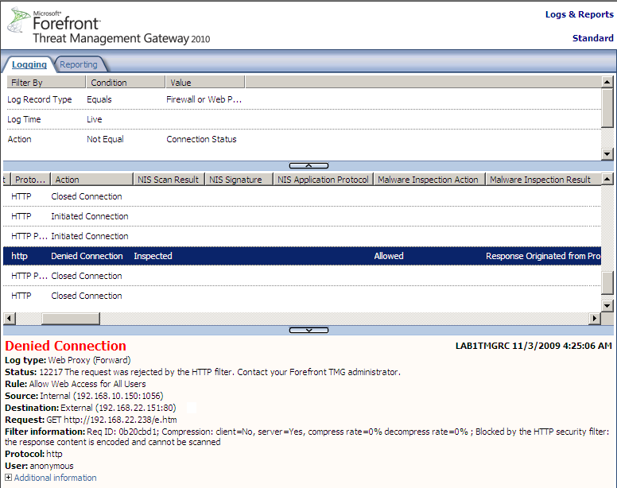Click the log grid scroll down arrow
The image size is (617, 488).
(x=607, y=305)
